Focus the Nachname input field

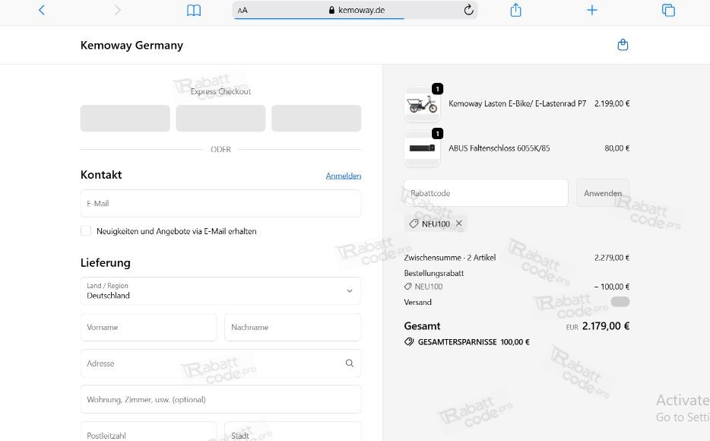coord(293,327)
